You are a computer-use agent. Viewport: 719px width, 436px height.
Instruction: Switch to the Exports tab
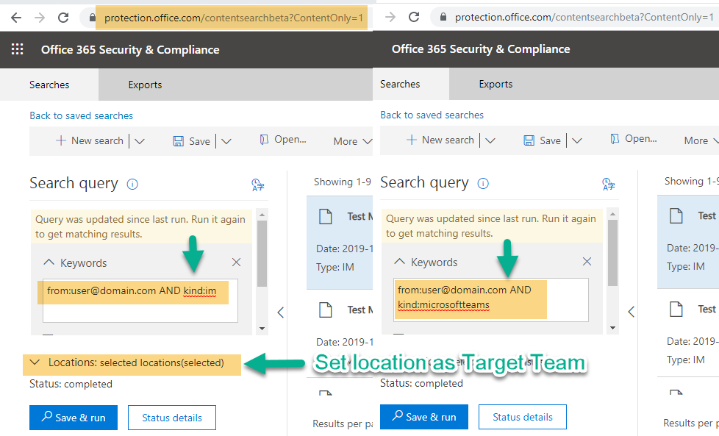coord(144,85)
